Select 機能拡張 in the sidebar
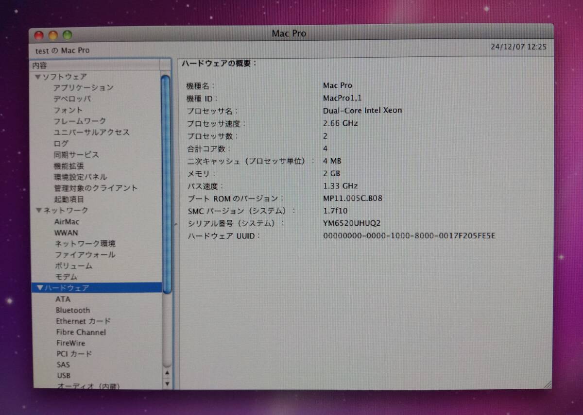The height and width of the screenshot is (415, 583). click(69, 166)
